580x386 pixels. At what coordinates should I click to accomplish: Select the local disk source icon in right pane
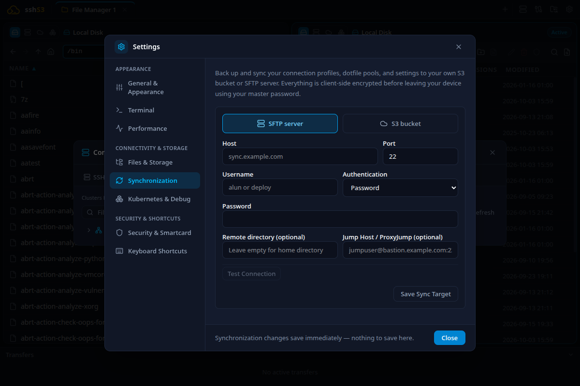[304, 32]
